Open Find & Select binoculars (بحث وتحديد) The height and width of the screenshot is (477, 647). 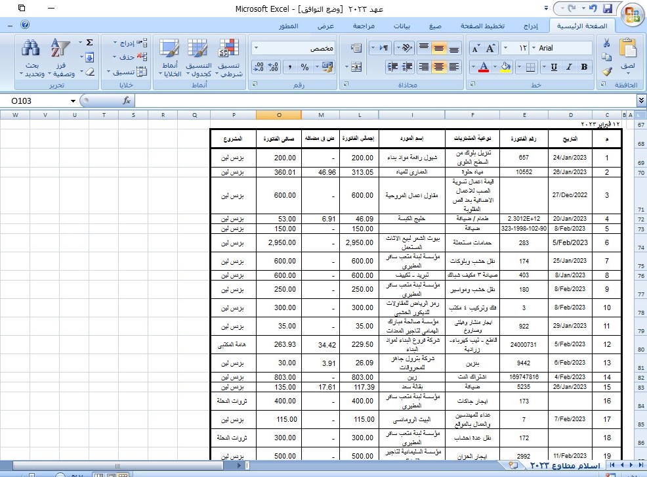[x=31, y=58]
